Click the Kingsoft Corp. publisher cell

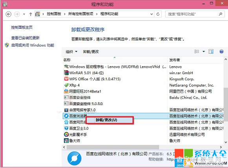[182, 79]
